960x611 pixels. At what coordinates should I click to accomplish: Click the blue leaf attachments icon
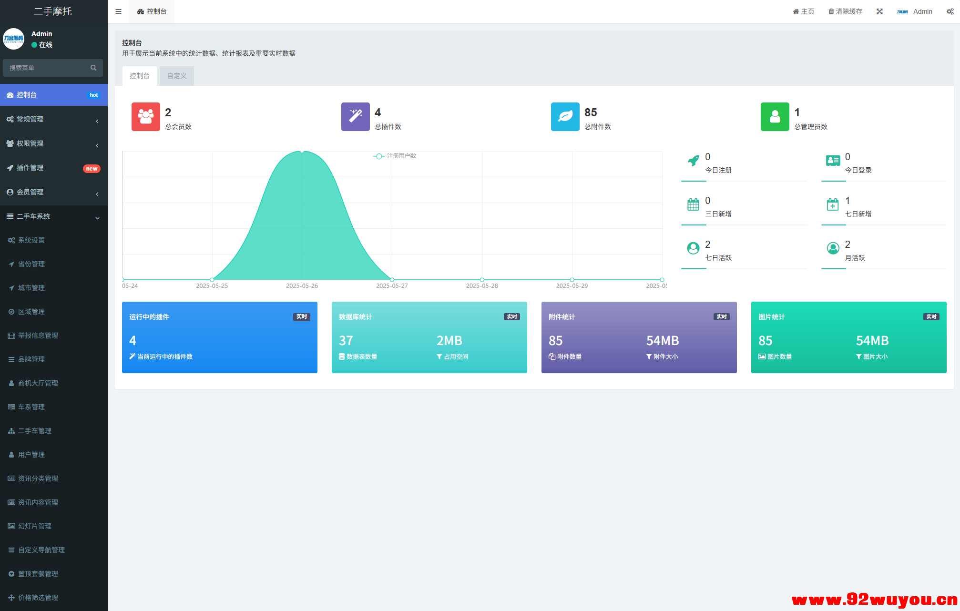coord(565,117)
